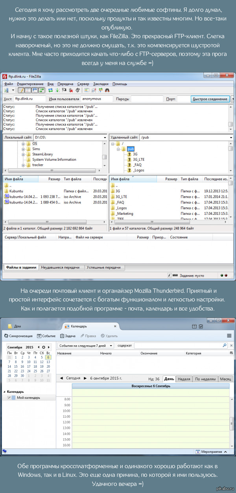This screenshot has height=493, width=236.
Task: Go to next month in mini calendar
Action: 48,347
